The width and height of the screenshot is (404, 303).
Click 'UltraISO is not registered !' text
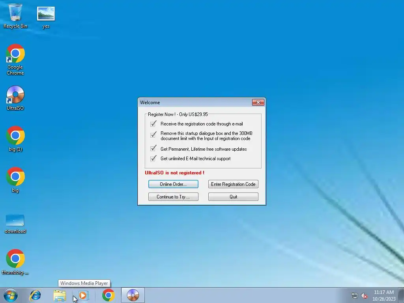[x=174, y=173]
